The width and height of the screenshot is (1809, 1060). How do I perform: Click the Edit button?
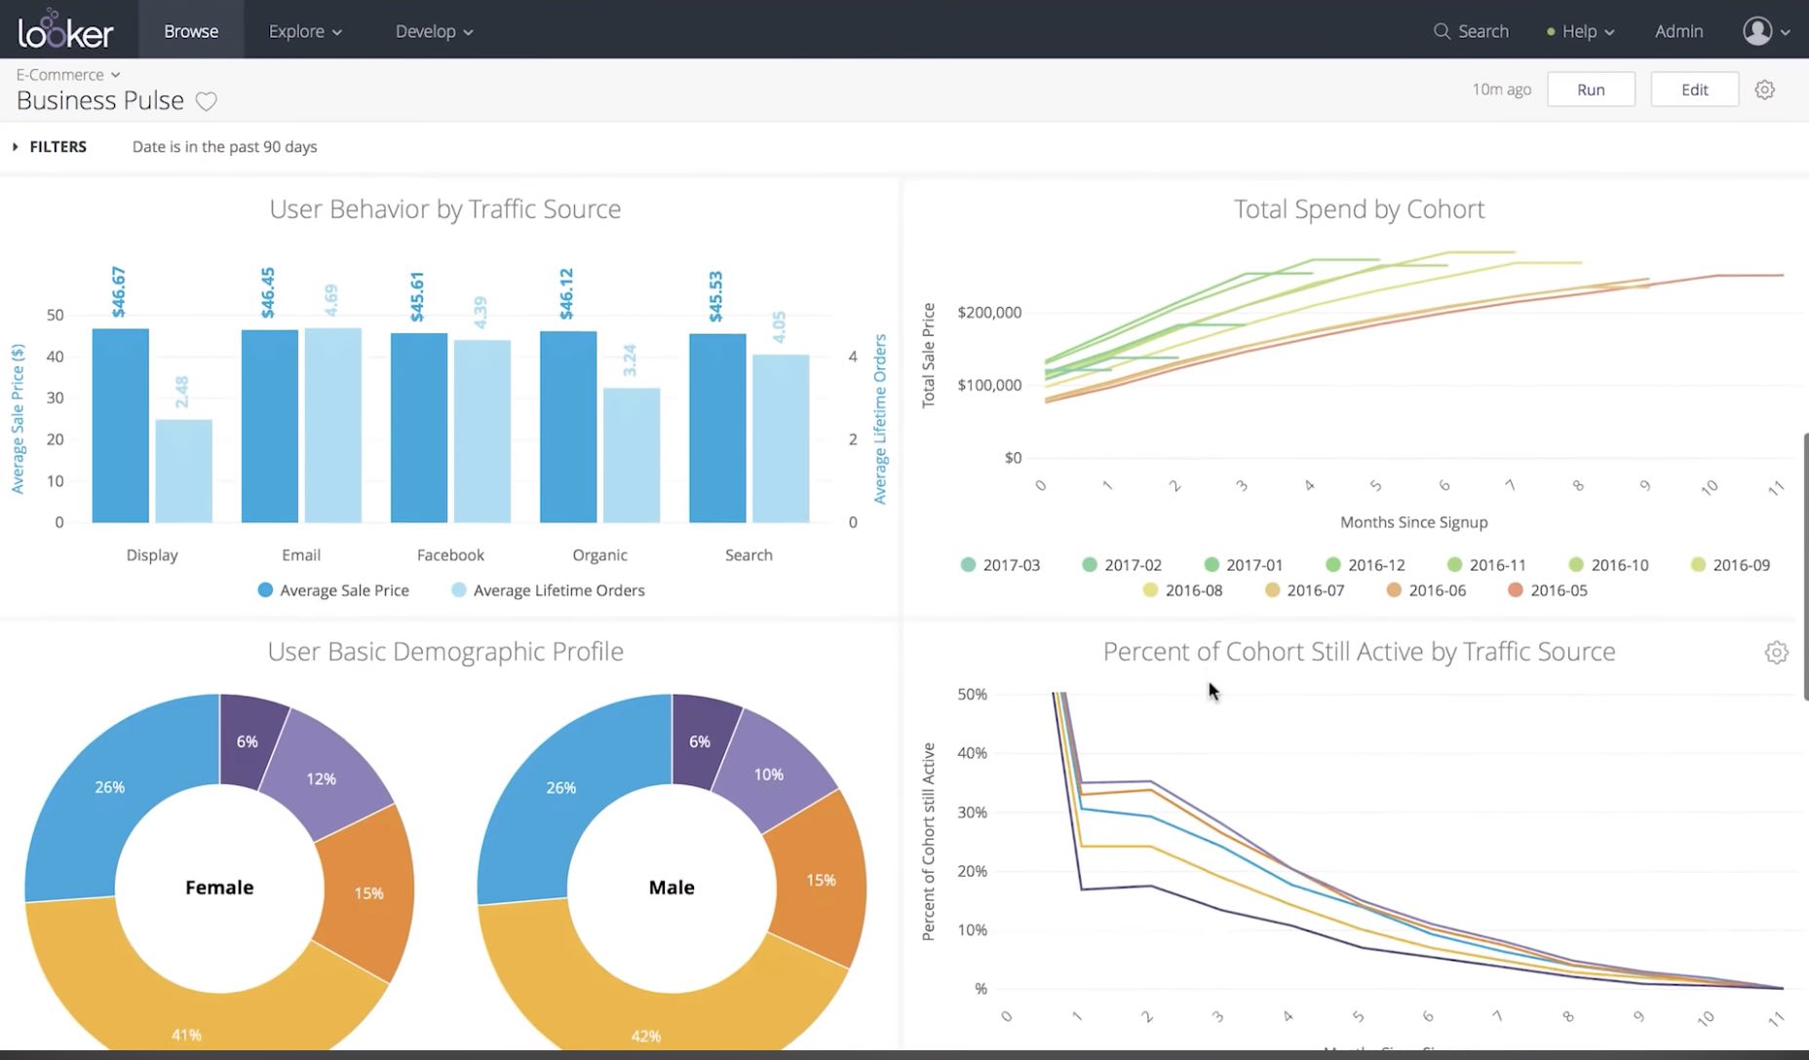point(1694,90)
